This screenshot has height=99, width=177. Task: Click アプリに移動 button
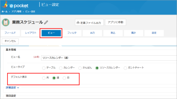click(116, 22)
